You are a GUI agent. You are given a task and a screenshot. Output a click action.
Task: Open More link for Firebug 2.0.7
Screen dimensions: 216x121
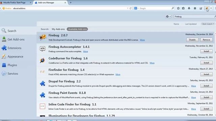142,40
